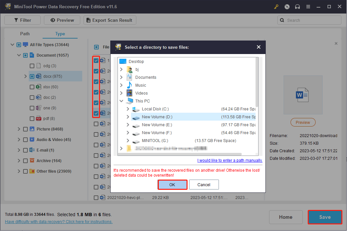Switch to the Type tab
Viewport: 347px width, 231px height.
[x=60, y=34]
